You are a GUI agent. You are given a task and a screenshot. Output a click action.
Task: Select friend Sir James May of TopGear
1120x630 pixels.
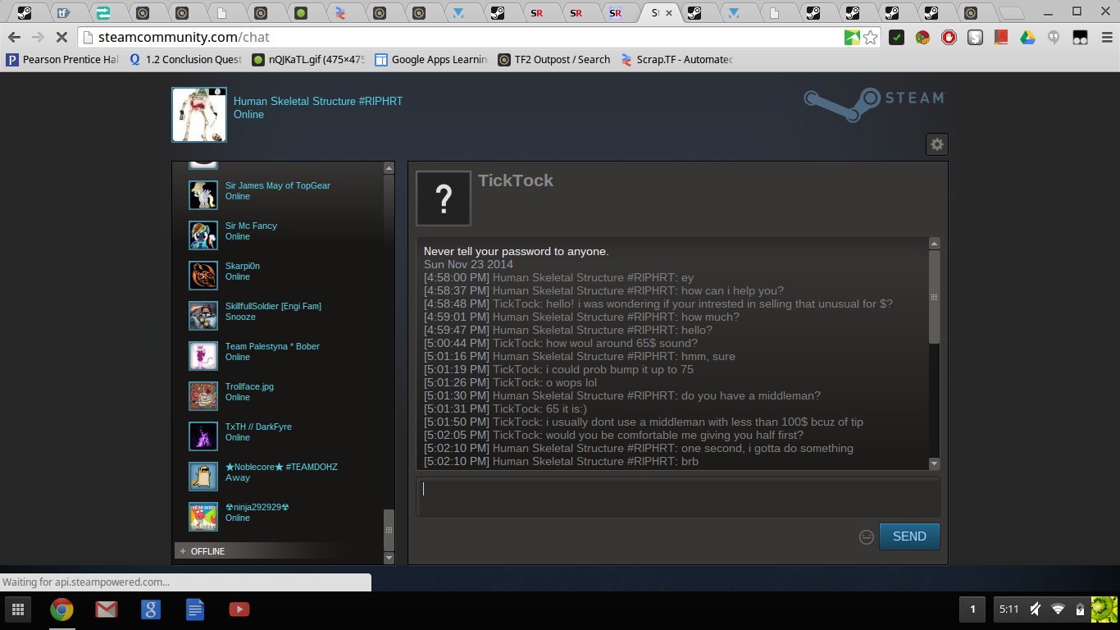(x=277, y=186)
